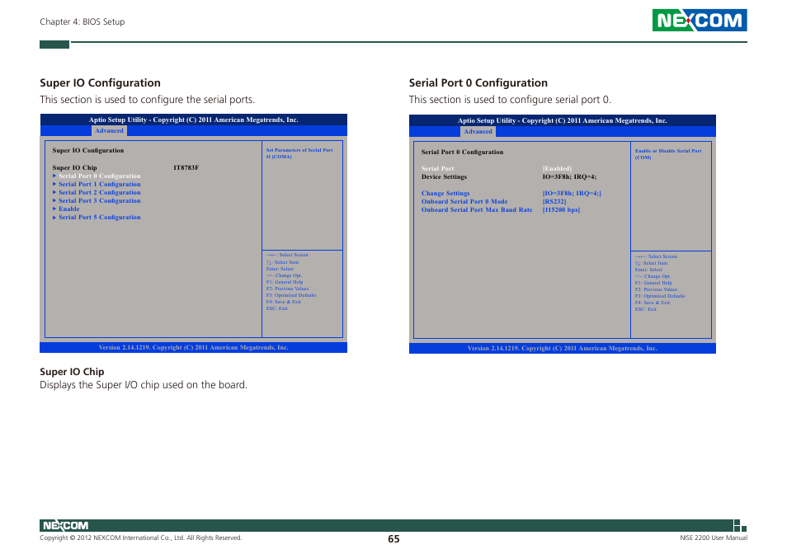Click F1: General Help in Super IO screen
The width and height of the screenshot is (787, 554).
tap(285, 282)
